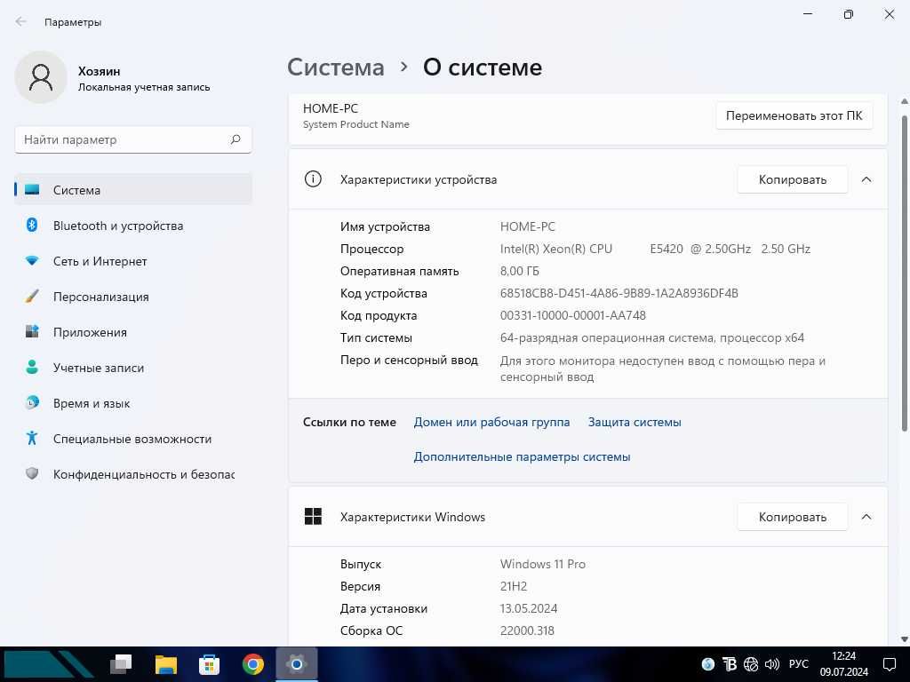Go to Сеть и Интернет settings
This screenshot has width=910, height=682.
coord(133,261)
